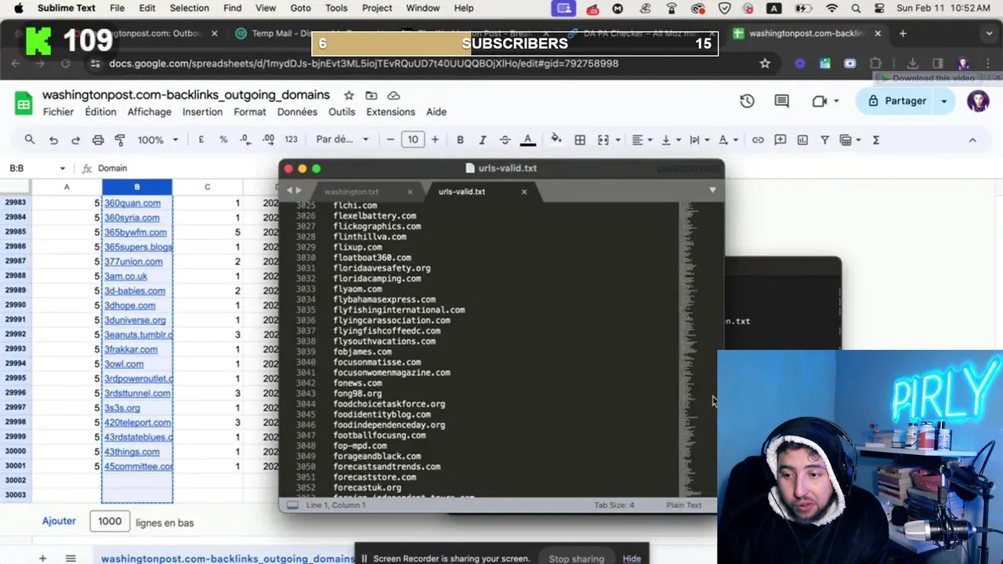The image size is (1003, 564).
Task: Switch to washington.txt tab in Sublime
Action: tap(351, 192)
